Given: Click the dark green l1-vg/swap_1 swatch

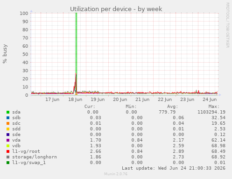Looking at the screenshot, I should (x=8, y=163).
